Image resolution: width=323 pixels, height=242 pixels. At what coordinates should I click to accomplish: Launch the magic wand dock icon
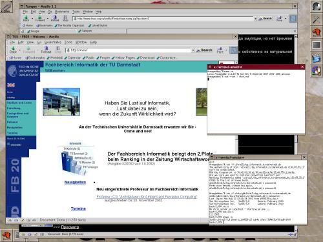(317, 19)
